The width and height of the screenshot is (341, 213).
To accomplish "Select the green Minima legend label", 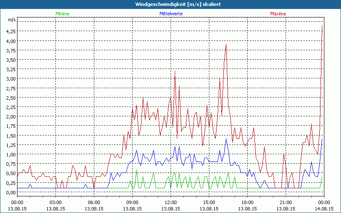I will click(62, 14).
